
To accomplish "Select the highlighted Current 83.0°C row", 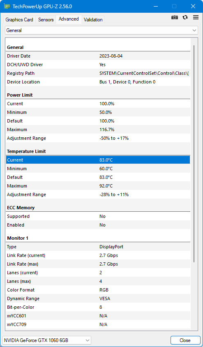I will point(98,160).
